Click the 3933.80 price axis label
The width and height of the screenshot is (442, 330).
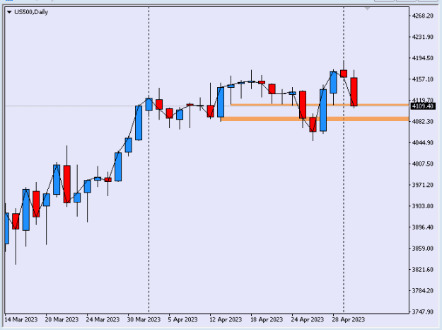(422, 206)
